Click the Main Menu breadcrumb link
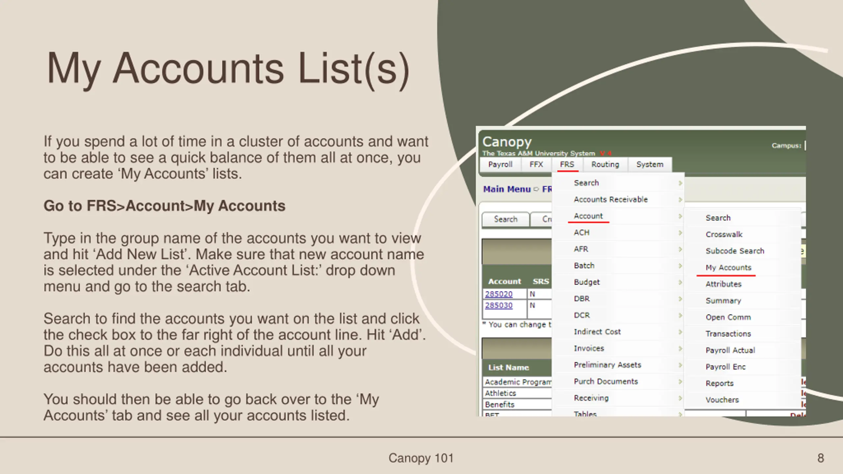 507,189
